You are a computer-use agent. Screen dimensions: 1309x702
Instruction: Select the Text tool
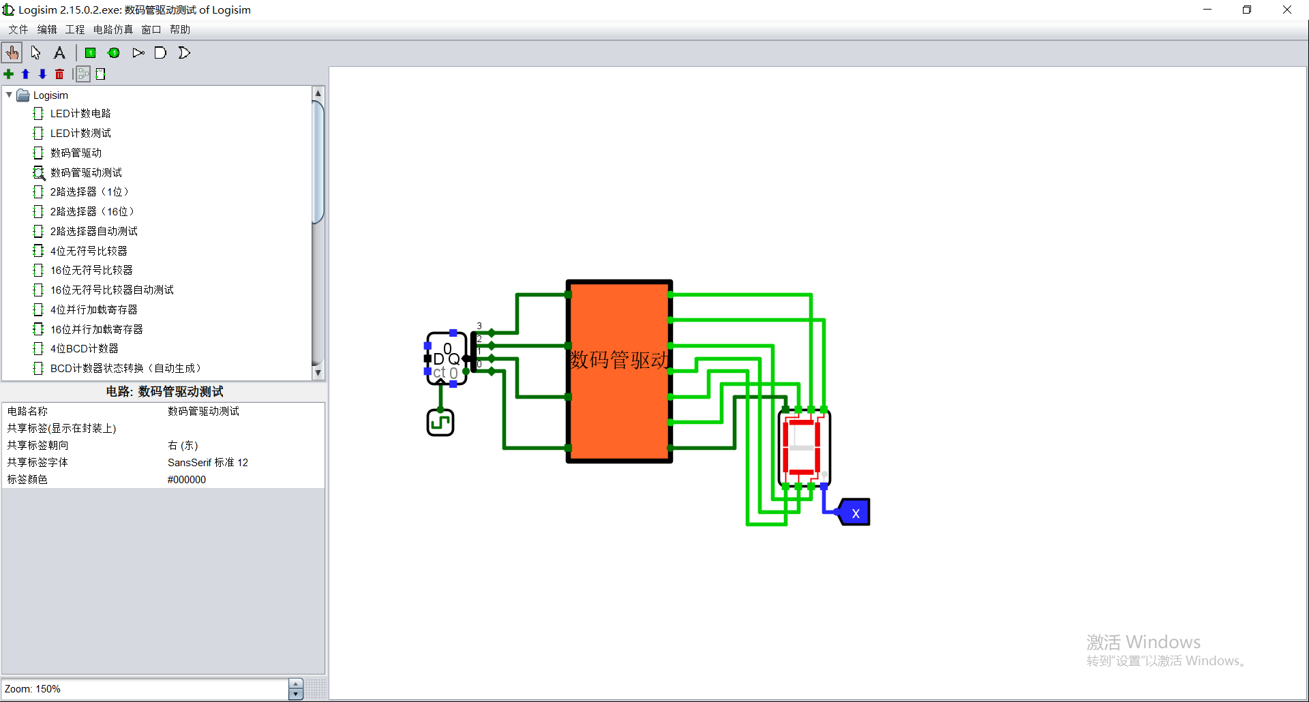59,52
